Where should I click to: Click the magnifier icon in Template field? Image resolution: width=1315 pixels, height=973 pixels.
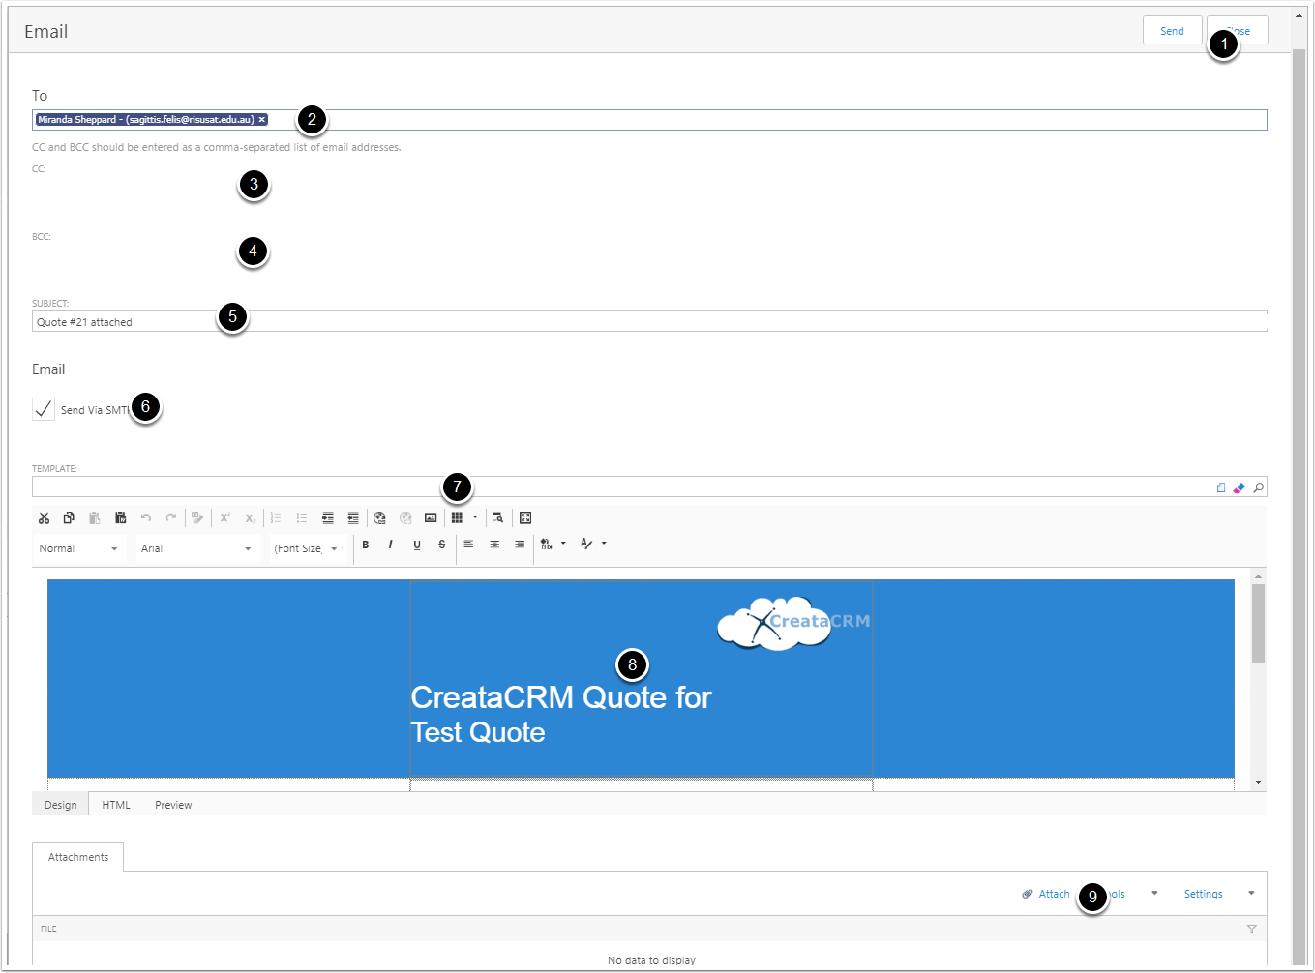1258,487
